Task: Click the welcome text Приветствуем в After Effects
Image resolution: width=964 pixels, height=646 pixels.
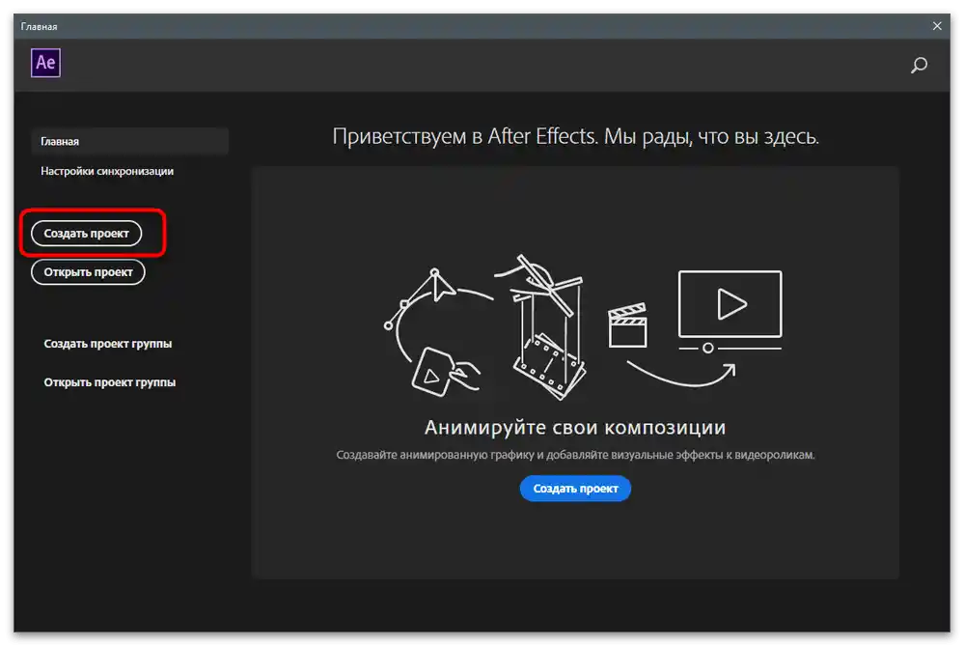Action: click(x=575, y=136)
